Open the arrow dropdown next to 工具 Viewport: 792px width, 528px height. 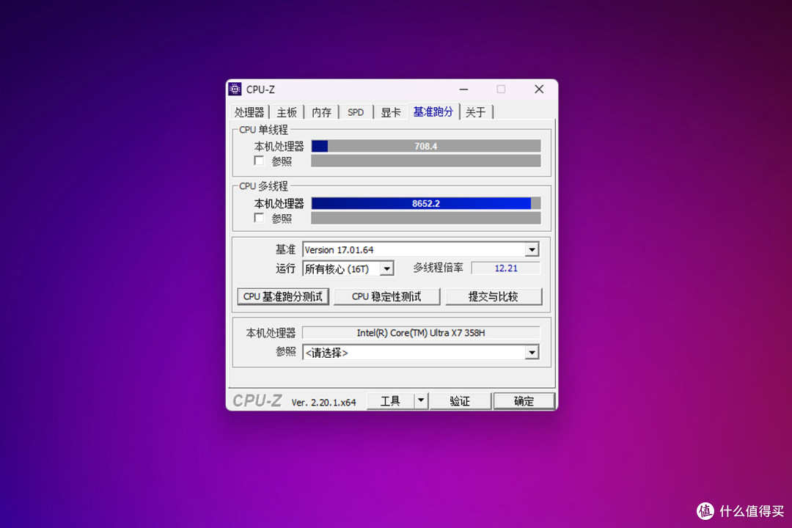(421, 401)
